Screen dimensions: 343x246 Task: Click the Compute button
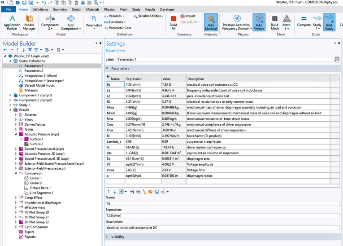[304, 22]
